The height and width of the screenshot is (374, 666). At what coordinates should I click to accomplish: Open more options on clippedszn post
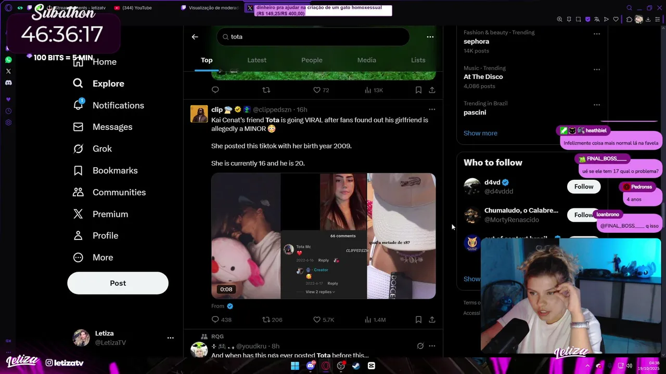[432, 110]
